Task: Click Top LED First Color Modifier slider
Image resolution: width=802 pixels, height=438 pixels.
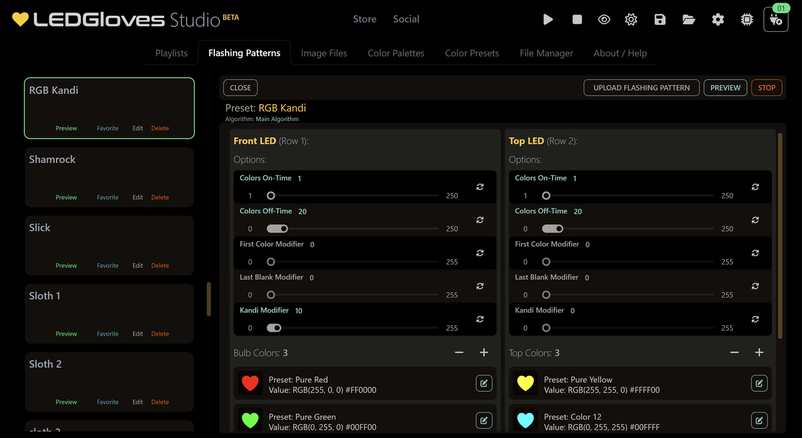Action: click(628, 262)
